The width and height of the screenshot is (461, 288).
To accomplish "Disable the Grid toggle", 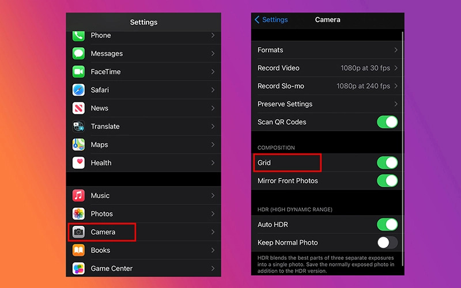I will 387,162.
